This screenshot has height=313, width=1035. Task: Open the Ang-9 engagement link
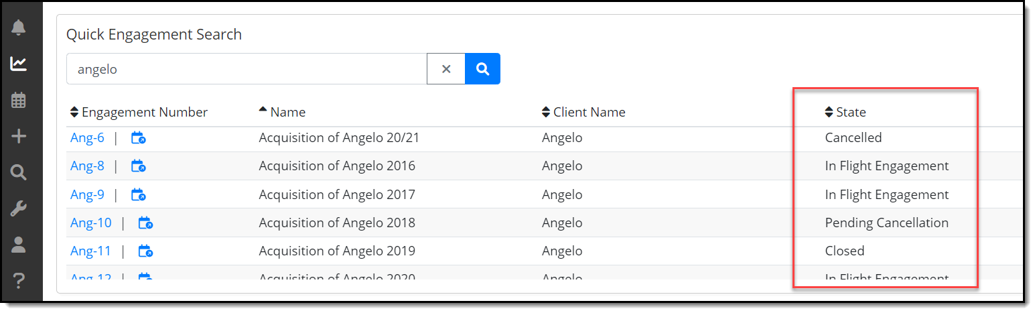87,195
